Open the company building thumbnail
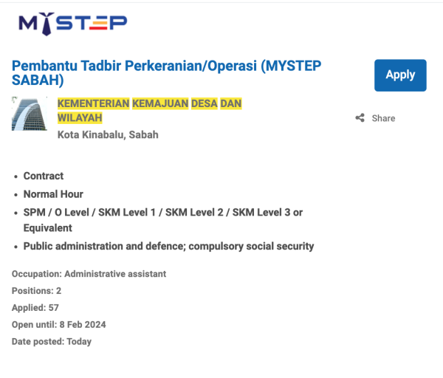Viewport: 443px width, 378px height. [x=30, y=114]
